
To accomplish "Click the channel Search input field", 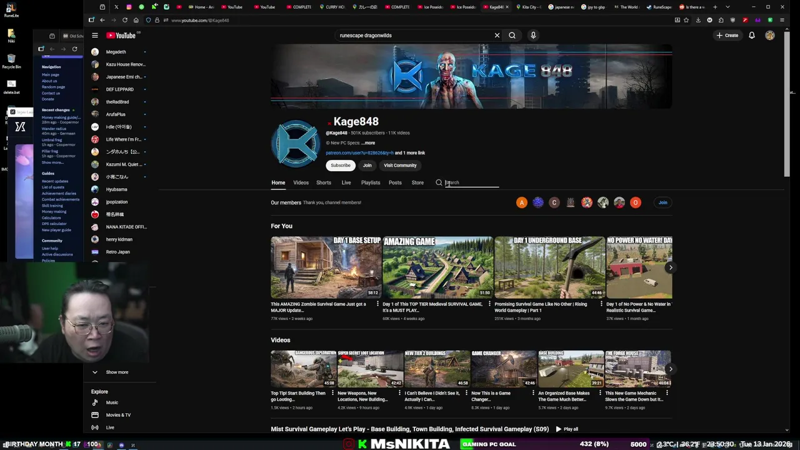I will pos(472,182).
